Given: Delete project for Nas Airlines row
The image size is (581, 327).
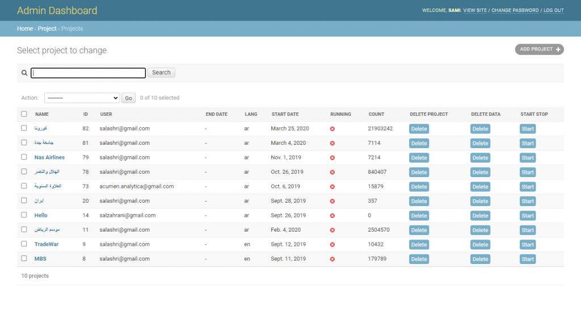Looking at the screenshot, I should pyautogui.click(x=419, y=158).
